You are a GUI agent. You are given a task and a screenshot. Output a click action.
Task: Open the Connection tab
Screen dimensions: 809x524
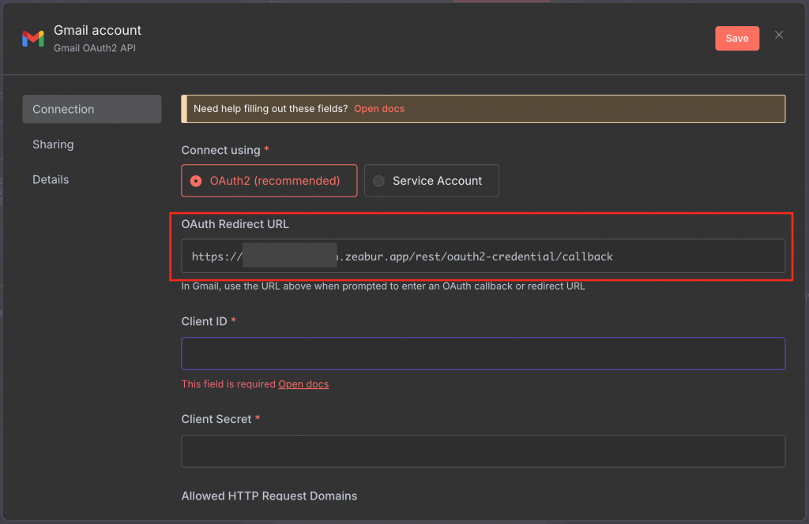[92, 109]
